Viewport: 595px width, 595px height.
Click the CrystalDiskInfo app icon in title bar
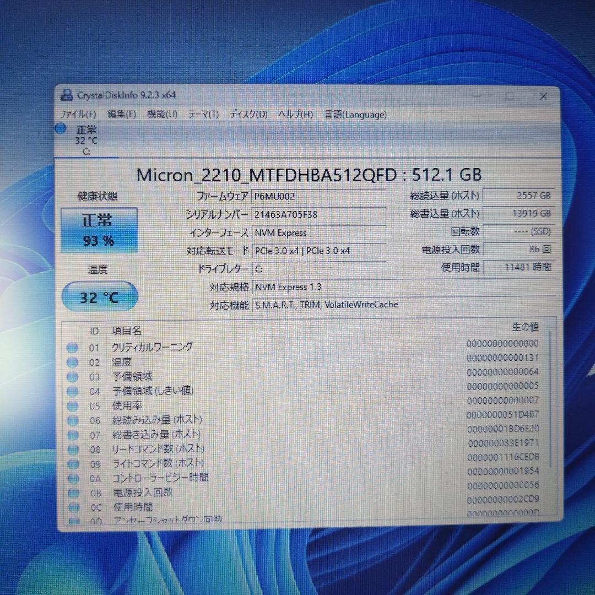click(67, 95)
